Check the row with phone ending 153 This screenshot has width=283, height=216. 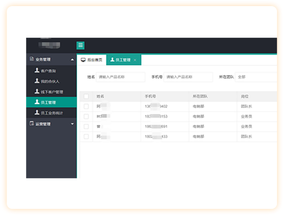[x=86, y=116]
